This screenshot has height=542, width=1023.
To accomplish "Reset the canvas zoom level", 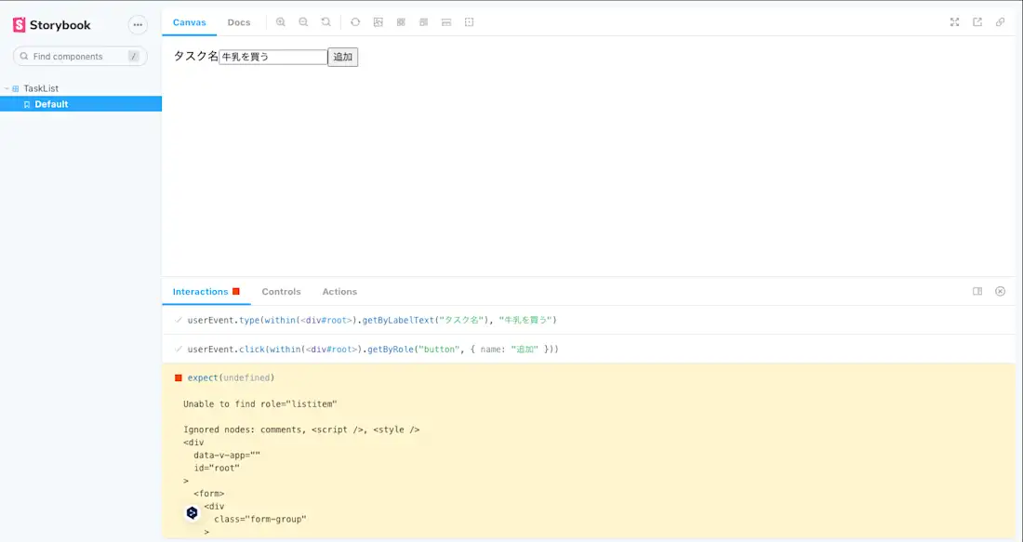I will tap(325, 22).
